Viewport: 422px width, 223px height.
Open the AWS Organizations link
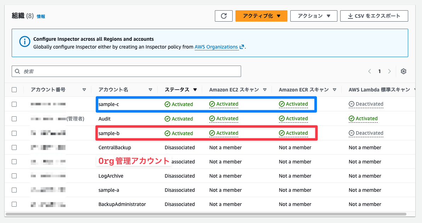(x=216, y=47)
